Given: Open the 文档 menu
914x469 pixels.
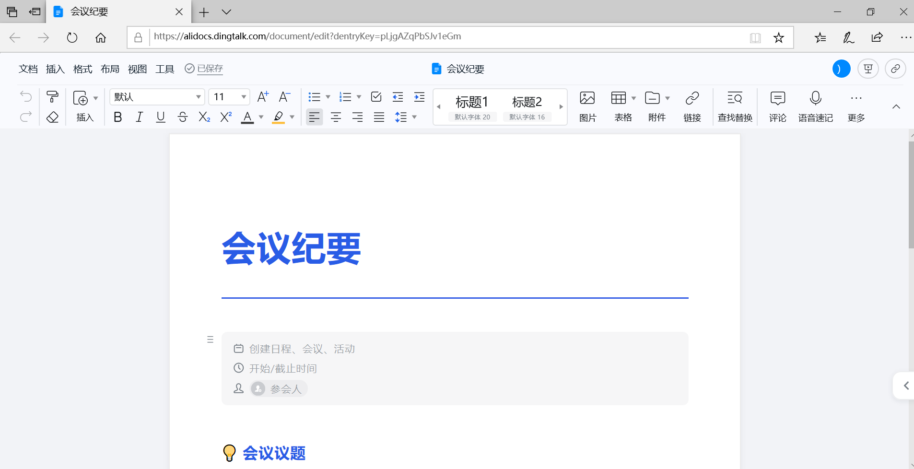Looking at the screenshot, I should 28,69.
